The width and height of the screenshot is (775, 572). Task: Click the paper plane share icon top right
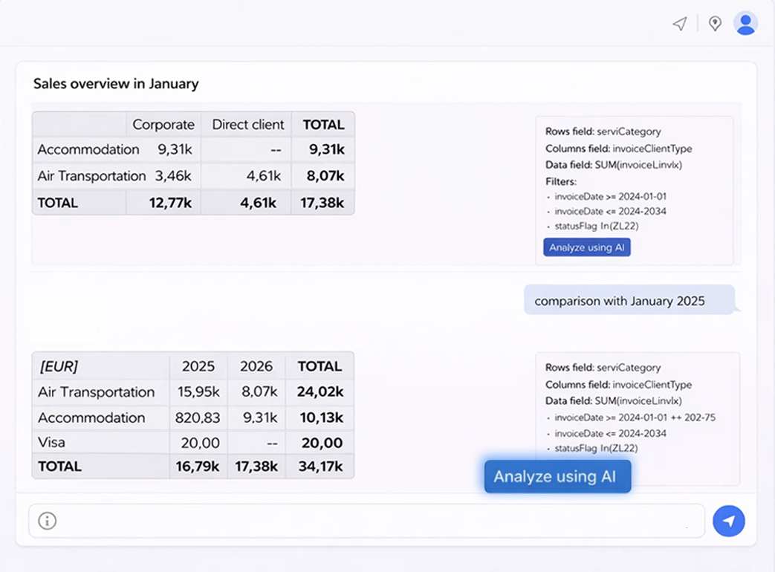coord(678,23)
